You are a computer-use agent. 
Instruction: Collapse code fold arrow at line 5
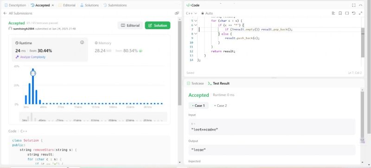[196, 20]
